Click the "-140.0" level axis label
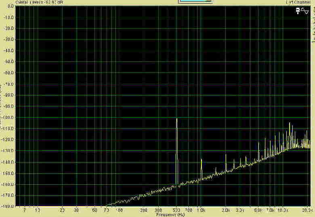Image resolution: width=315 pixels, height=217 pixels. [x=8, y=162]
